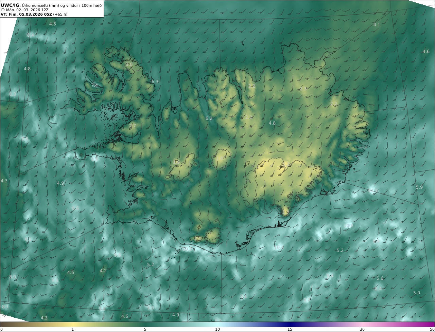The image size is (435, 332).
Task: Click the 4.8 value over the northwest sea
Action: [27, 69]
